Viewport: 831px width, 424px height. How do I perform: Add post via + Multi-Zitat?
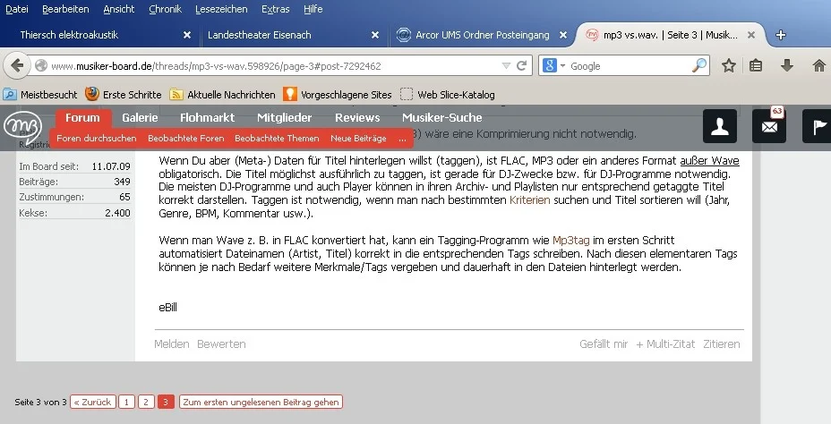tap(665, 344)
